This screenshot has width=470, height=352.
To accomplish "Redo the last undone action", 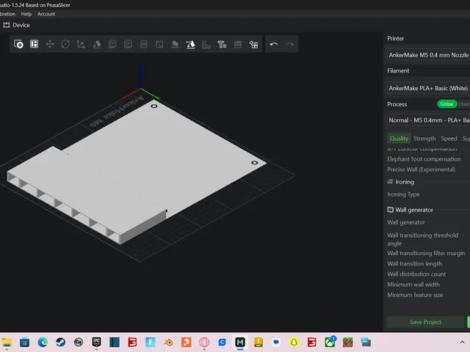I will [x=289, y=44].
